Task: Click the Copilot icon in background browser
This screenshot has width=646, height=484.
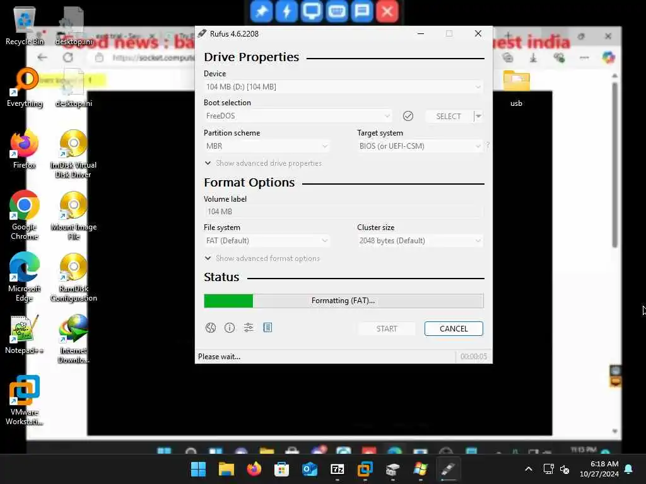Action: 608,57
